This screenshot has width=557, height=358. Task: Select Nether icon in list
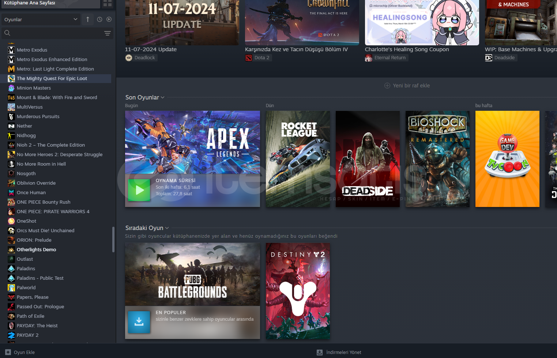11,126
